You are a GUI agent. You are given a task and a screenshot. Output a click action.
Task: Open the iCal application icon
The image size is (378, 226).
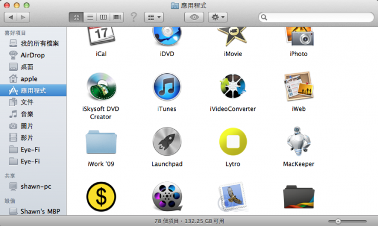101,36
